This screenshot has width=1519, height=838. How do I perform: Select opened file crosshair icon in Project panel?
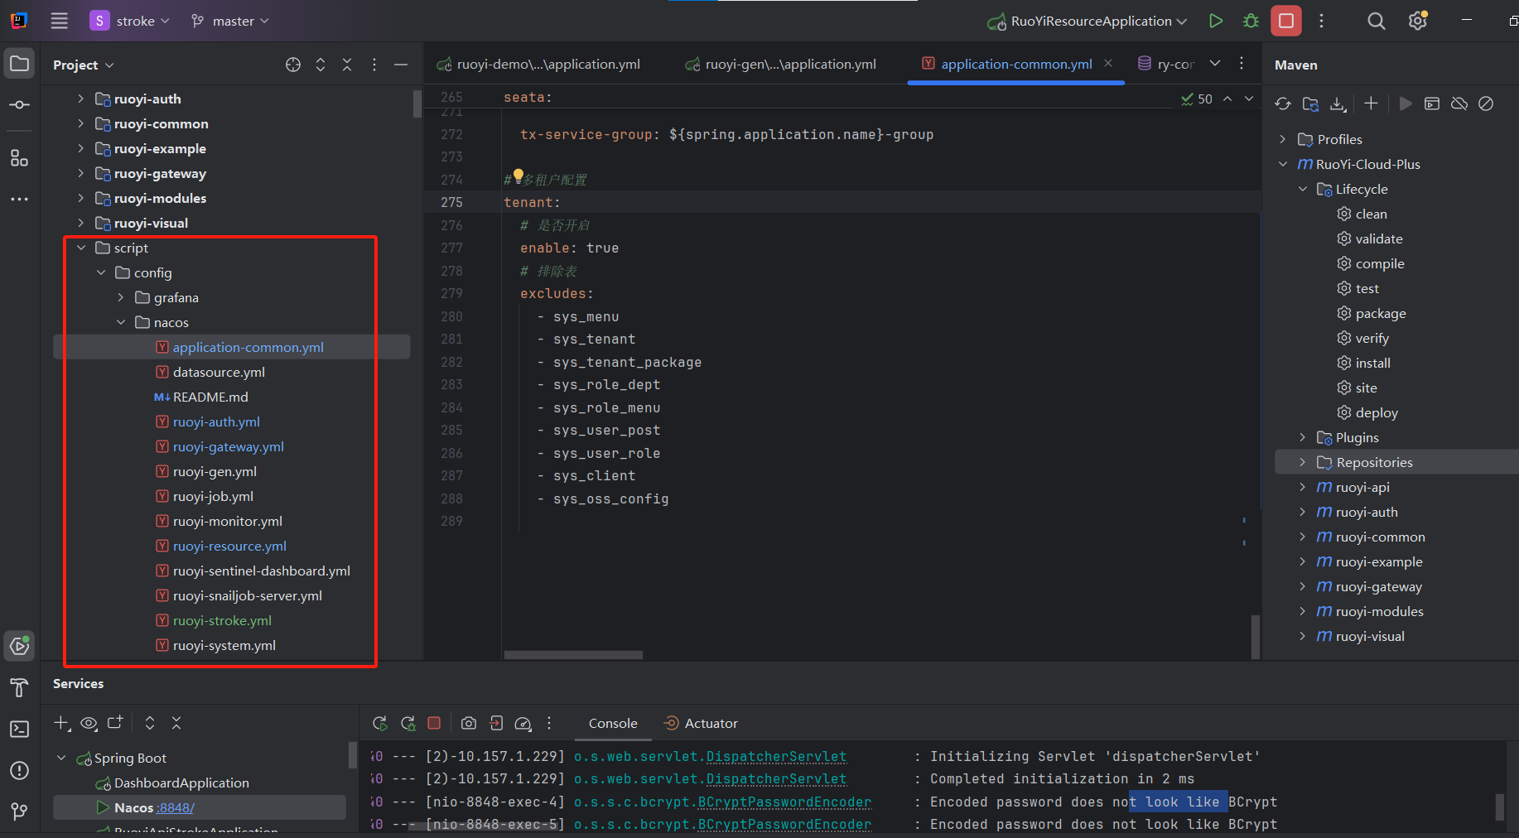point(293,65)
